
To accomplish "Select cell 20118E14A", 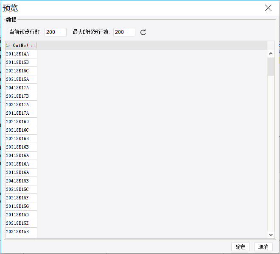I will click(21, 54).
